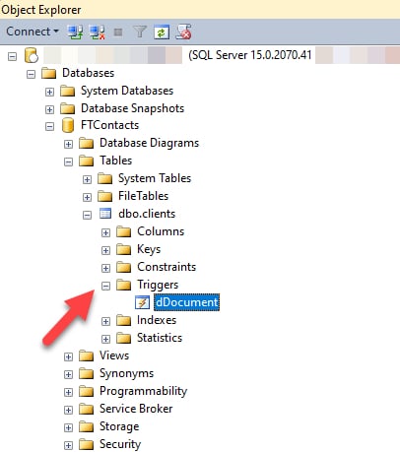Click the SQL Server 15.0.2070.41 text
Screen dimensions: 400x452
[250, 55]
